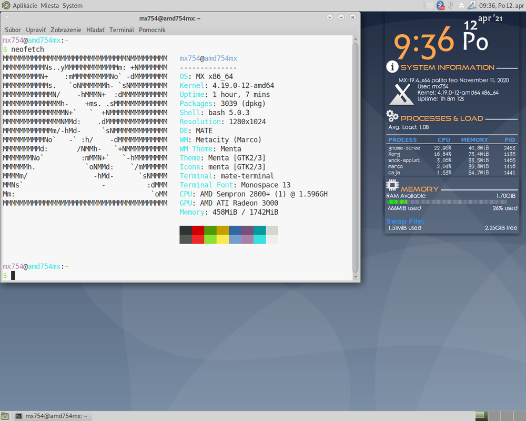Click 'Packages: 3039 (dpkg)' line in terminal
The height and width of the screenshot is (421, 526).
pyautogui.click(x=222, y=104)
